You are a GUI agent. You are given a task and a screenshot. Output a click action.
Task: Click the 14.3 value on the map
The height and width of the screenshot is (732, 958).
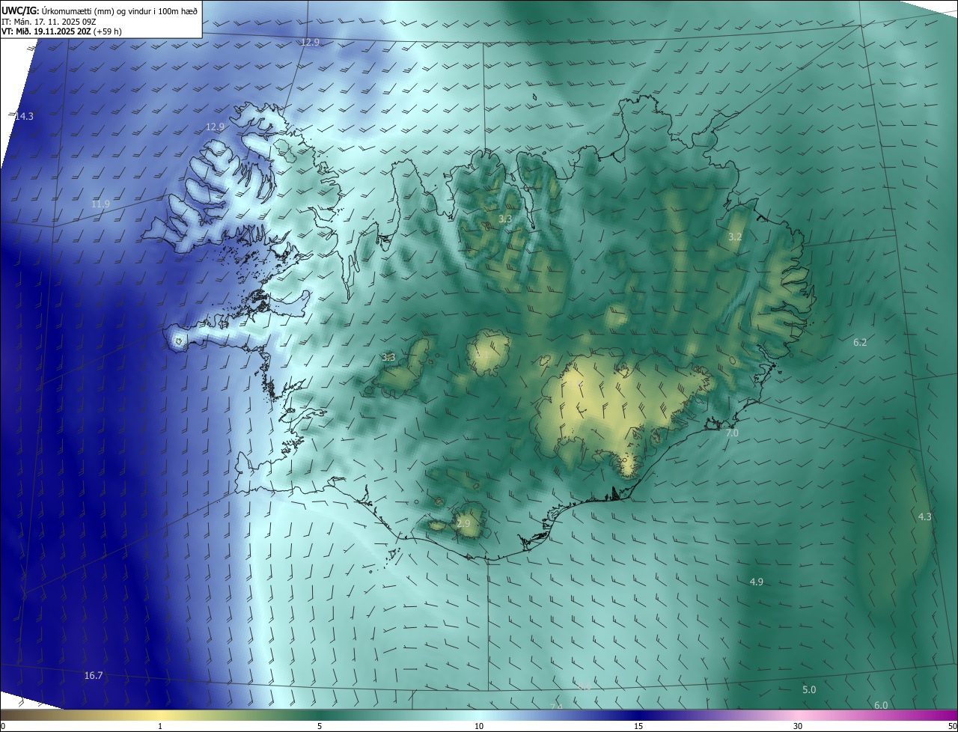coord(24,116)
